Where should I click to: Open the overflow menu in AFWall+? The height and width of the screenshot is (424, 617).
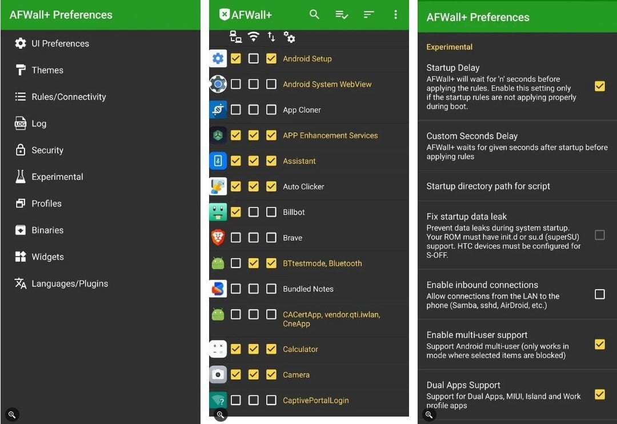tap(396, 14)
